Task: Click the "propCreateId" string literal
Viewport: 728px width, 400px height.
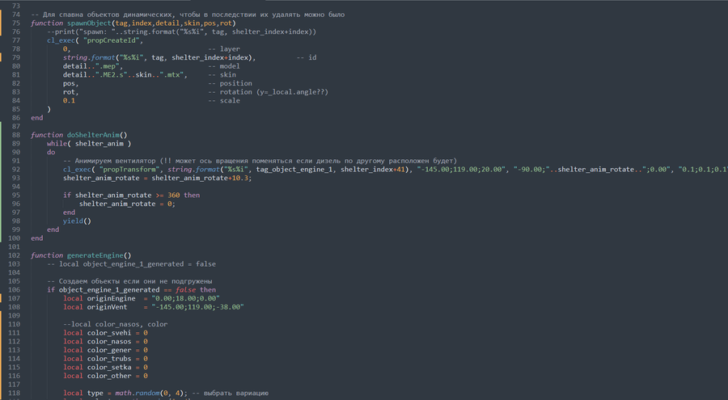Action: point(112,40)
